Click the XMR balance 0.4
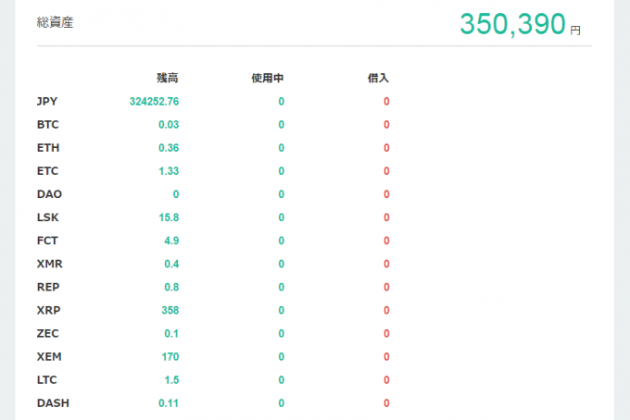The height and width of the screenshot is (420, 630). tap(171, 264)
